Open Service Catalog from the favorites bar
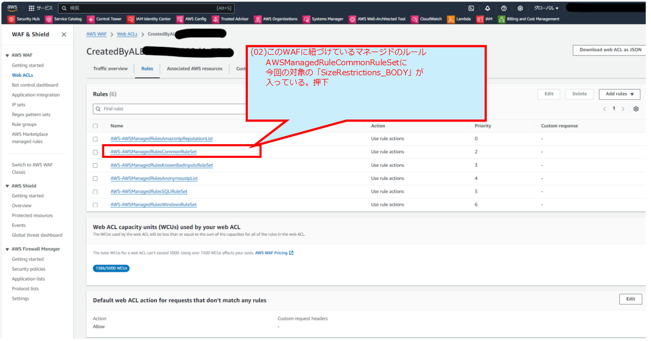 [64, 19]
